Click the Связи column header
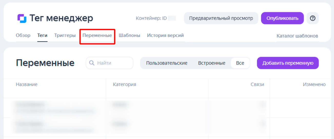Viewport: 334px width, 139px height. [x=257, y=84]
